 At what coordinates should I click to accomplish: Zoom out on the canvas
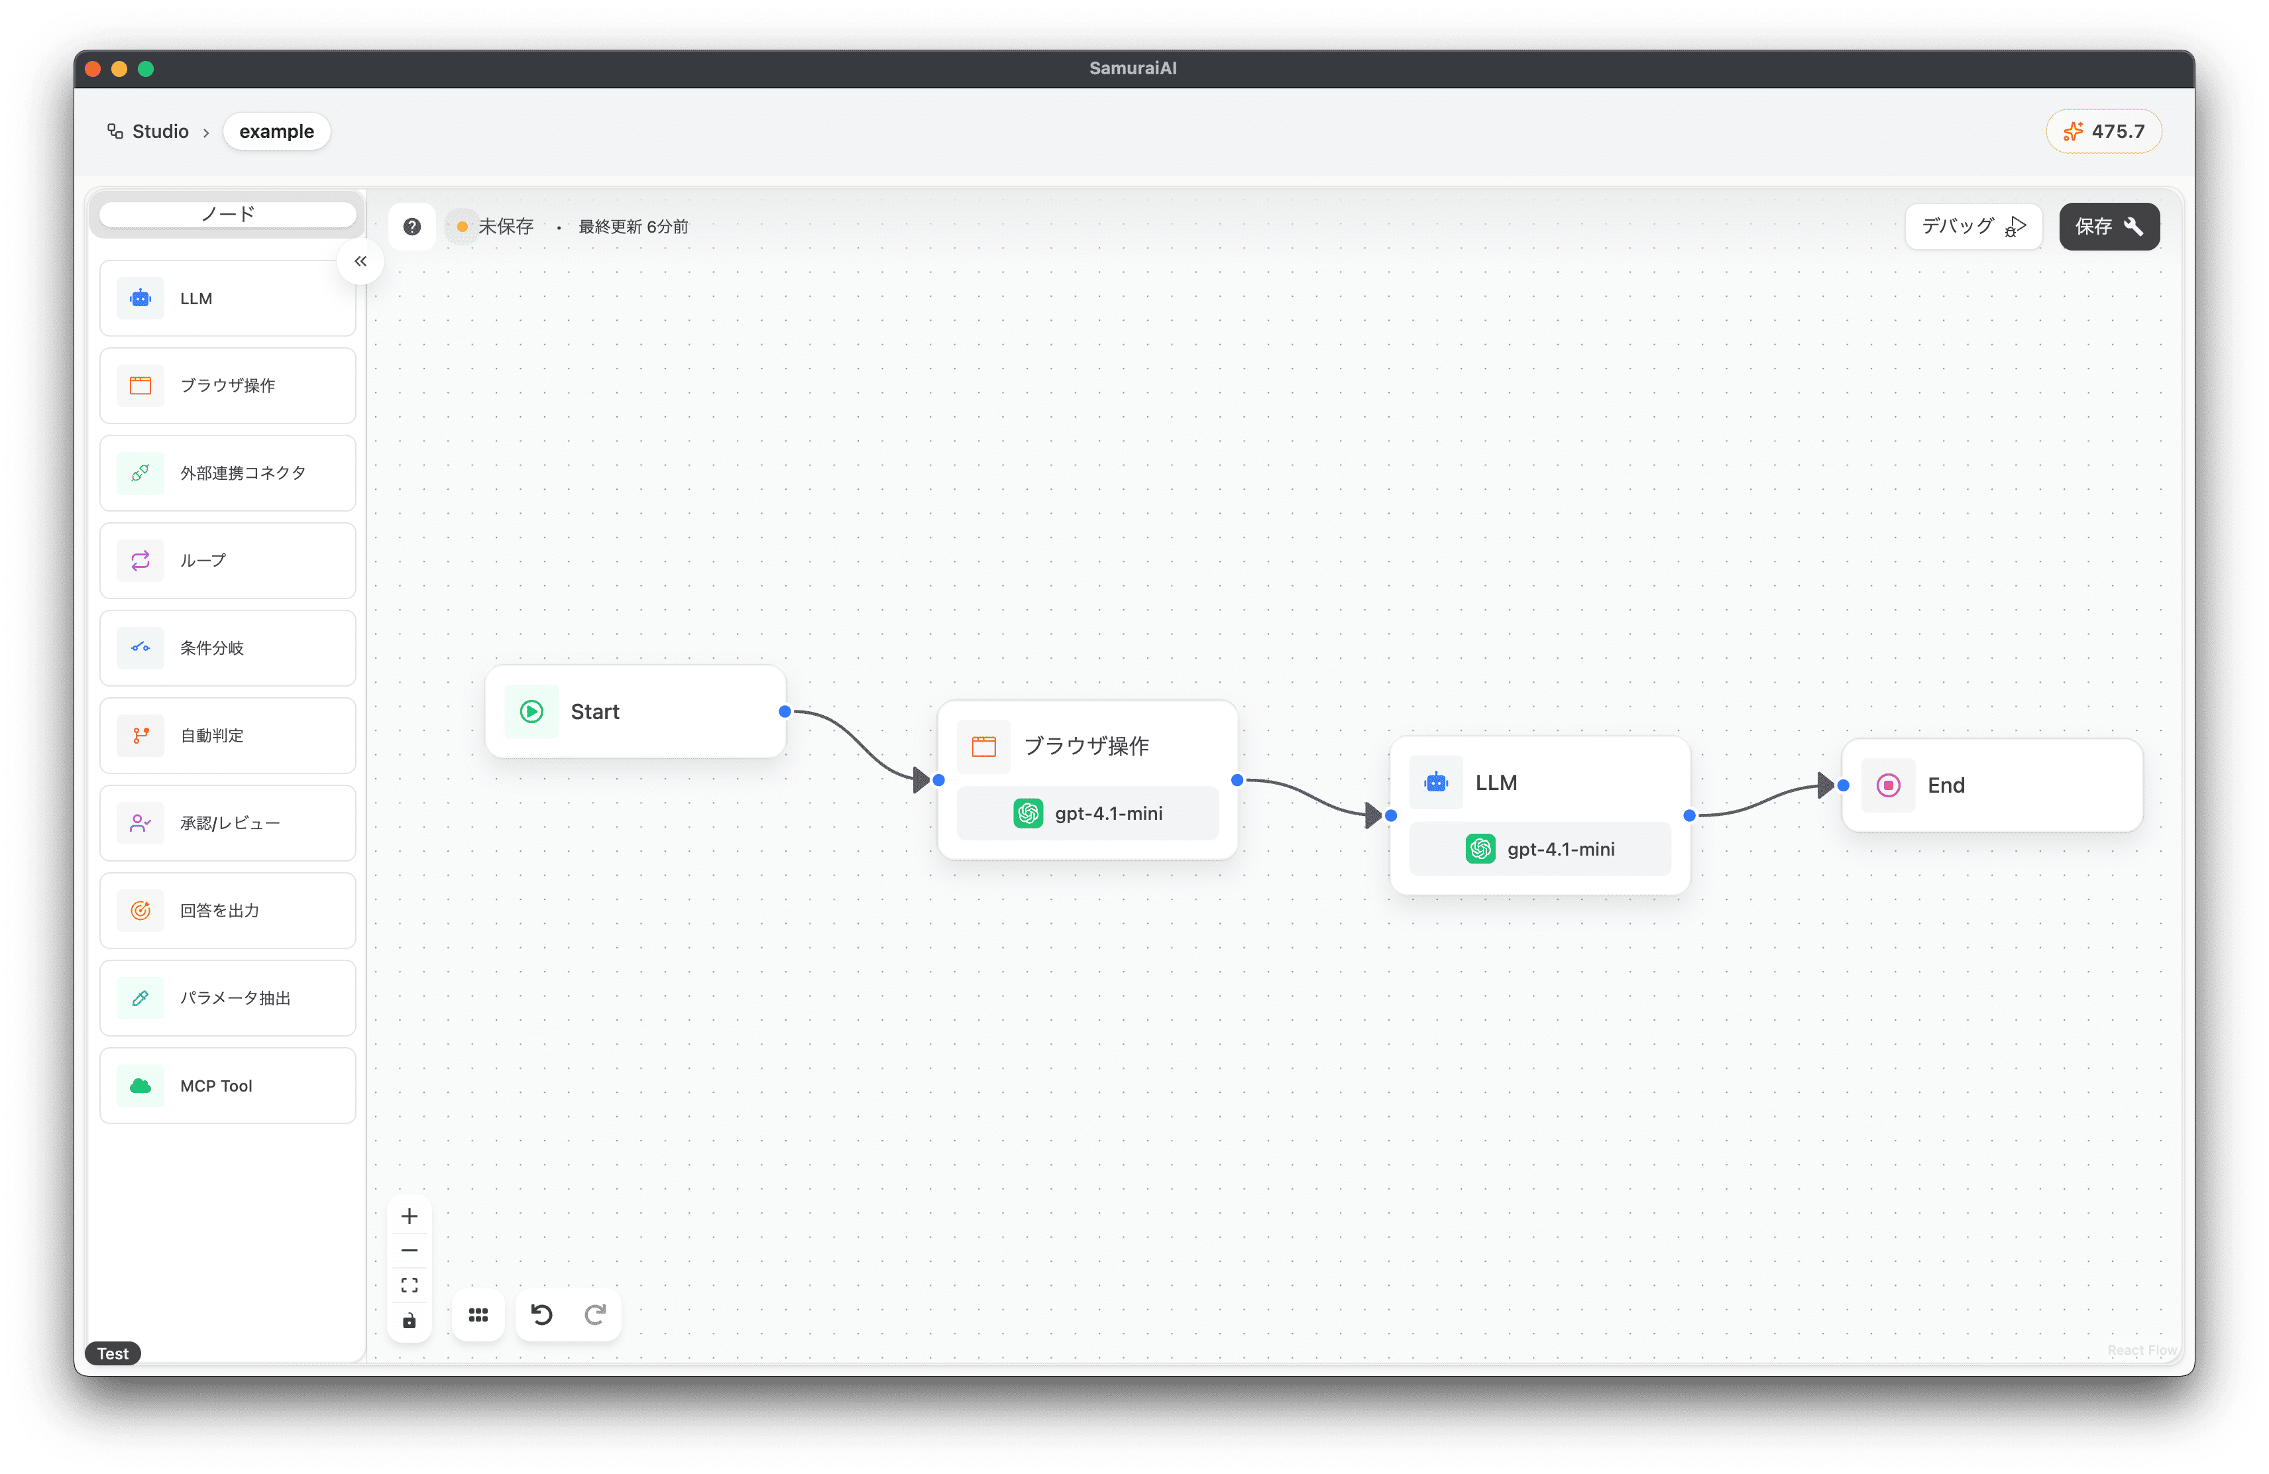click(x=410, y=1251)
